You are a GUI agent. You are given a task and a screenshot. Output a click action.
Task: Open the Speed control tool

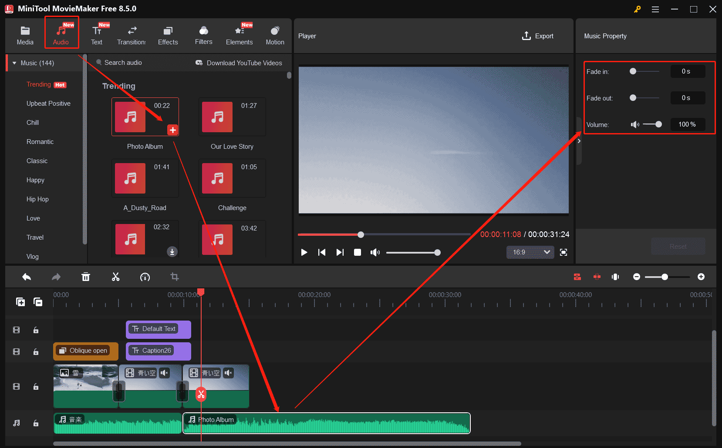(145, 277)
